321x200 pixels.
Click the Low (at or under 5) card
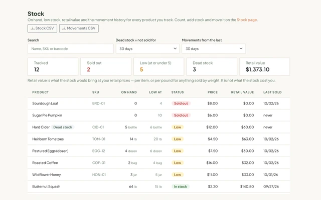[x=158, y=66]
